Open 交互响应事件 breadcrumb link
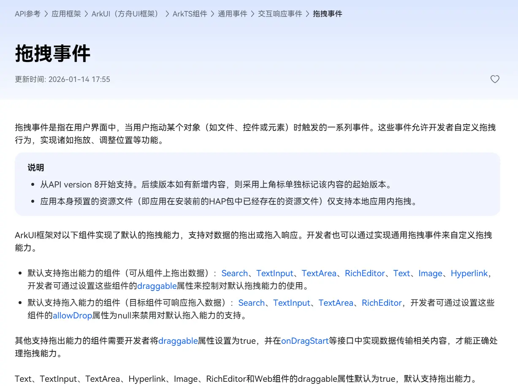 point(280,14)
